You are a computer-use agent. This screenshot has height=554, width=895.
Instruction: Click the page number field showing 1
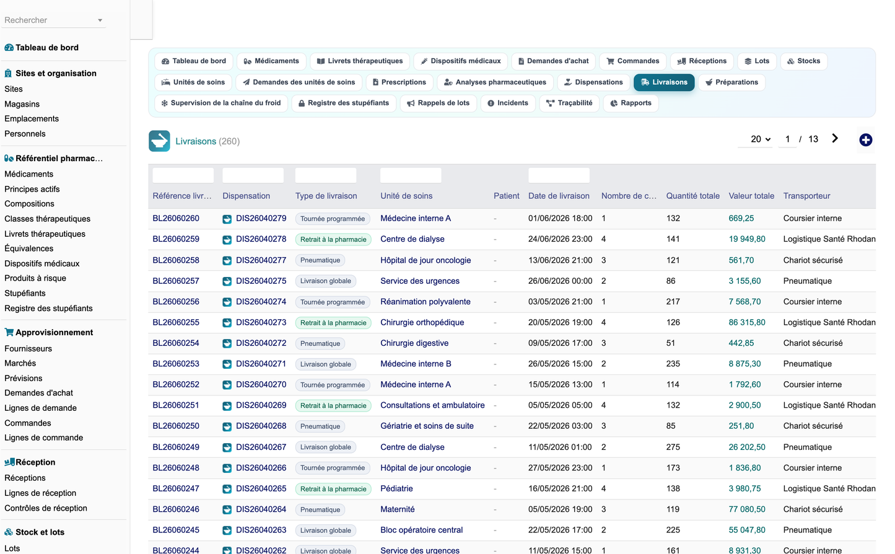tap(787, 139)
